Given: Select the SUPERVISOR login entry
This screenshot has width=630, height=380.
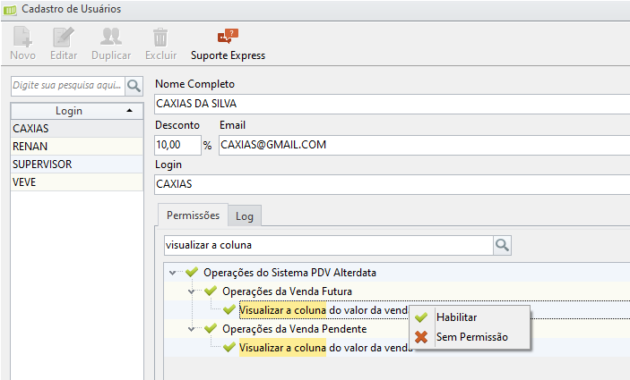Looking at the screenshot, I should tap(42, 165).
